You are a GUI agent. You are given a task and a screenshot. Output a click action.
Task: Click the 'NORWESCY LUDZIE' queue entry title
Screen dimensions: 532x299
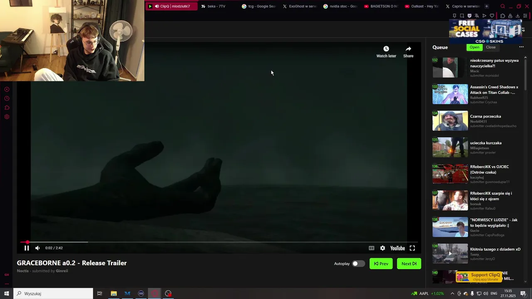pos(494,223)
